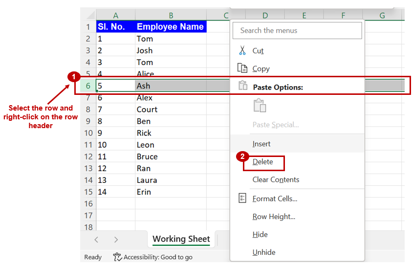Click the Cut scissors icon

tap(242, 50)
